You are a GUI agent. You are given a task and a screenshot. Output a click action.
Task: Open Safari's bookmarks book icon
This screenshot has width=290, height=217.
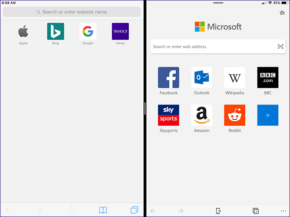pyautogui.click(x=103, y=210)
